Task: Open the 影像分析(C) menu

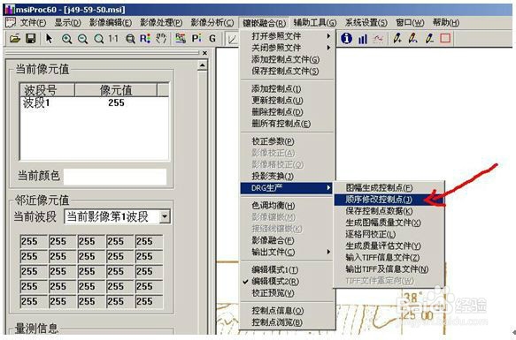Action: tap(212, 23)
